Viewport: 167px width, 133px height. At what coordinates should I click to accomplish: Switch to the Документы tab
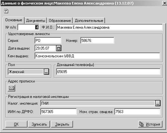pyautogui.click(x=36, y=21)
